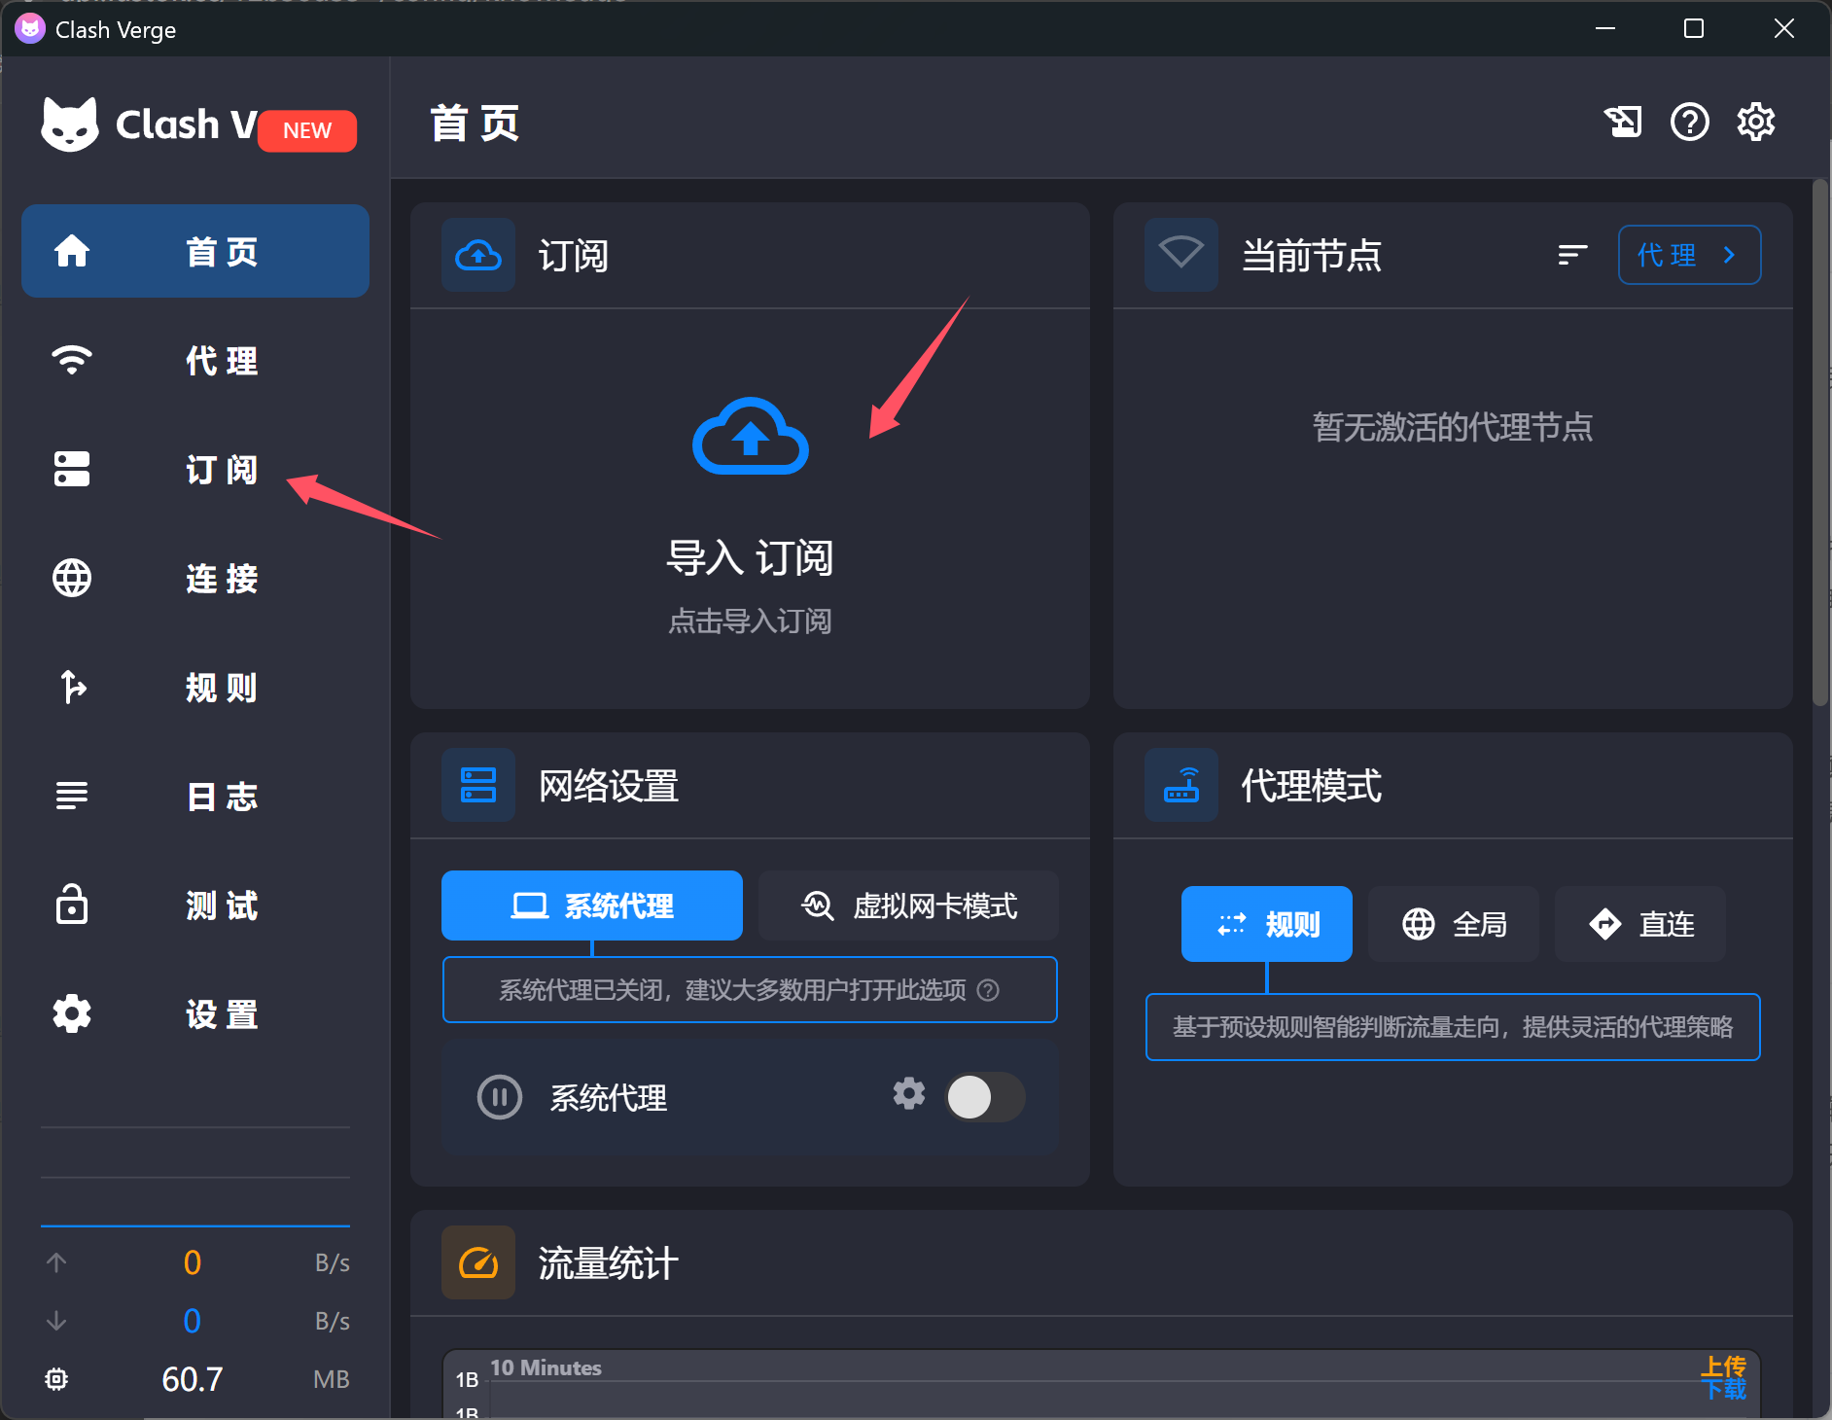
Task: Switch to 虚拟网卡模式 tab
Action: point(908,905)
